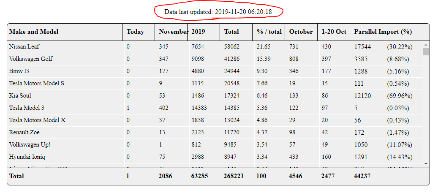The image size is (438, 193).
Task: Click Tesla Model 3 Today value 1
Action: (128, 108)
